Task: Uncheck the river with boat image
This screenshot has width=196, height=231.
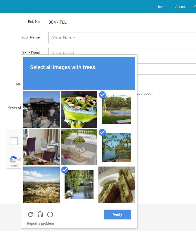Action: 116,147
